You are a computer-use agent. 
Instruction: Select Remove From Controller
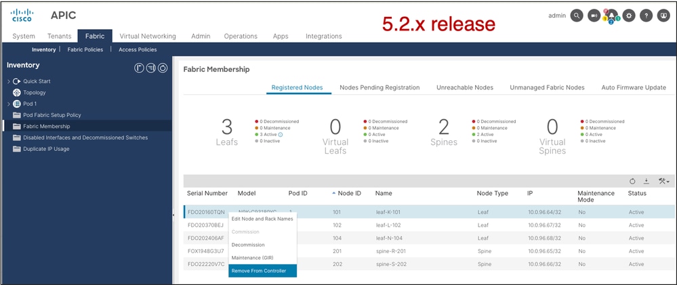coord(262,271)
